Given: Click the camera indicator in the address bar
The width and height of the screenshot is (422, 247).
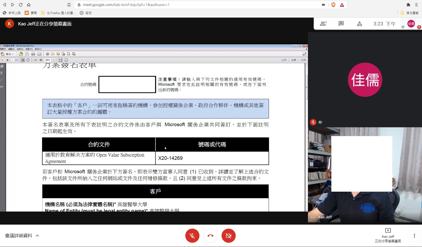Looking at the screenshot, I should pyautogui.click(x=324, y=5).
